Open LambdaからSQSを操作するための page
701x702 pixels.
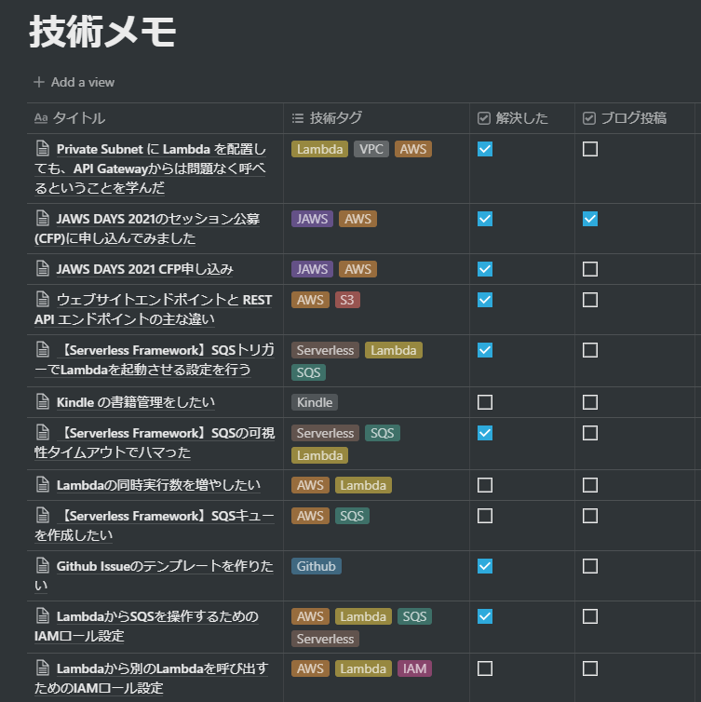tap(147, 626)
